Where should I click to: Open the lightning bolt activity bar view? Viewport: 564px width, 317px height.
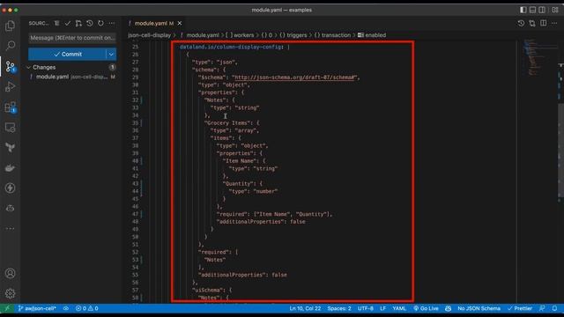coord(10,188)
